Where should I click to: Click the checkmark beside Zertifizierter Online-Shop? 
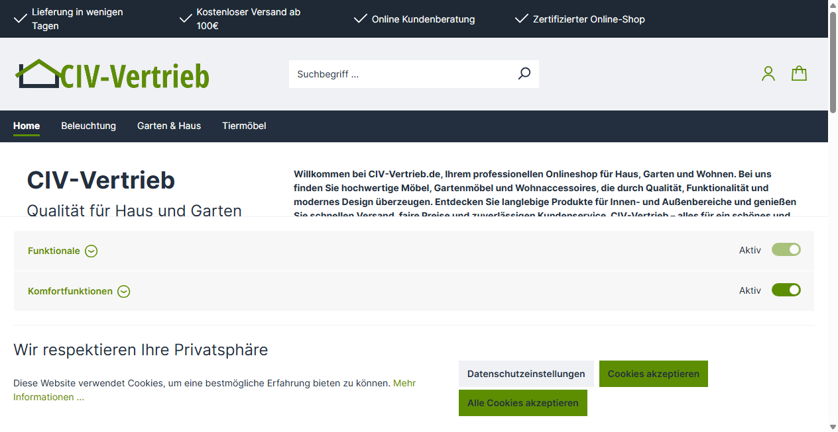tap(521, 19)
